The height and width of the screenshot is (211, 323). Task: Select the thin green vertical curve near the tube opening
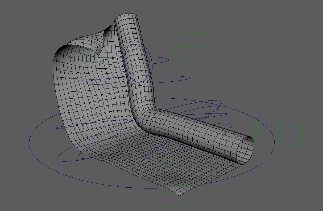tap(256, 133)
